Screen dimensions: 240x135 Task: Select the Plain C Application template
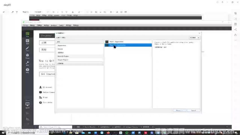click(128, 42)
